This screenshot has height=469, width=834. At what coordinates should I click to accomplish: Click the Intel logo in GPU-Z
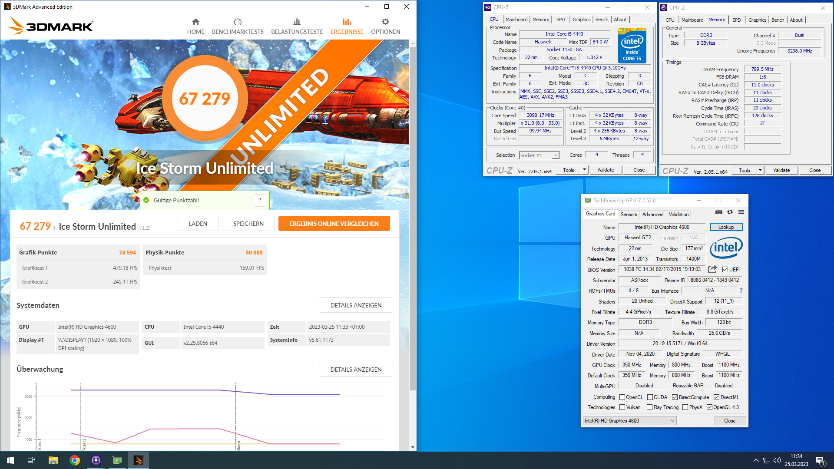(x=726, y=248)
